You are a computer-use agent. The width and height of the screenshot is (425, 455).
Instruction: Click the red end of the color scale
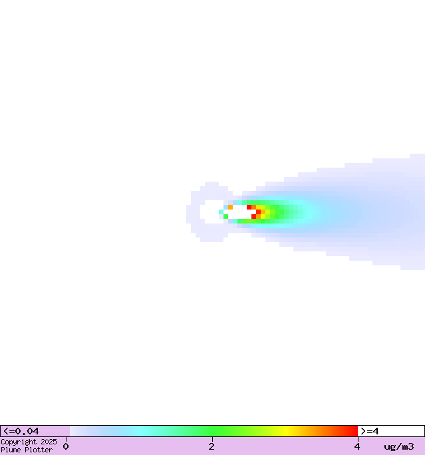353,431
